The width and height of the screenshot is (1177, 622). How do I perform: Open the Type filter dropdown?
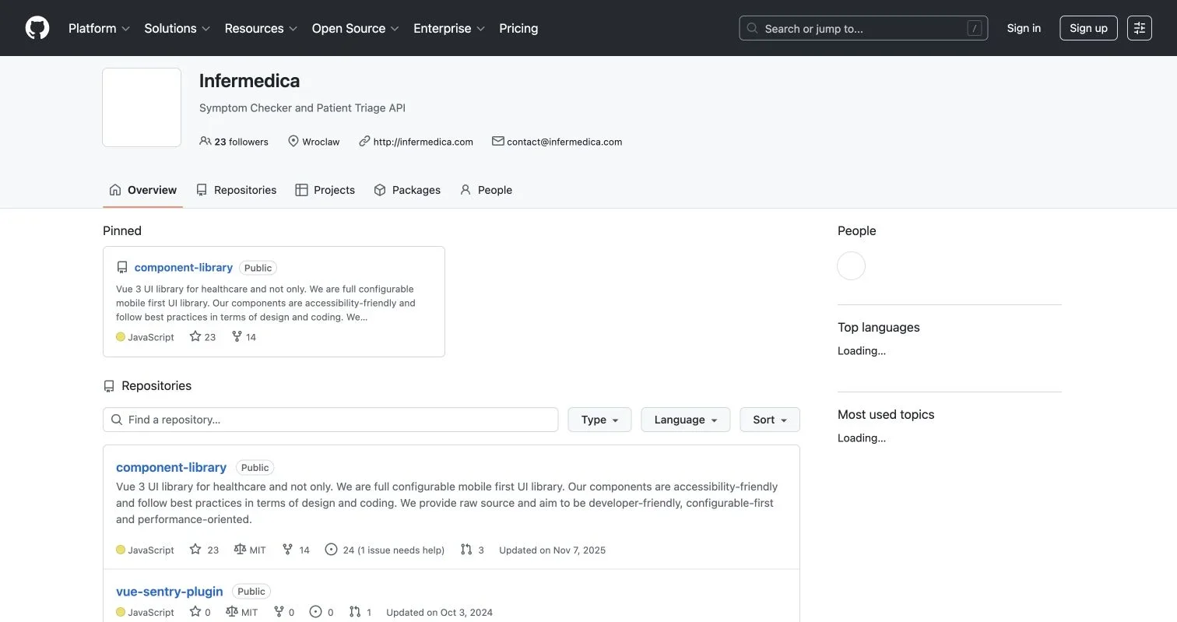(599, 420)
